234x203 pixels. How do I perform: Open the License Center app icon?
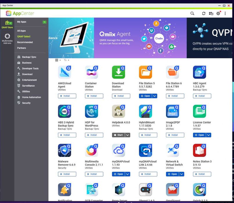click(x=199, y=111)
